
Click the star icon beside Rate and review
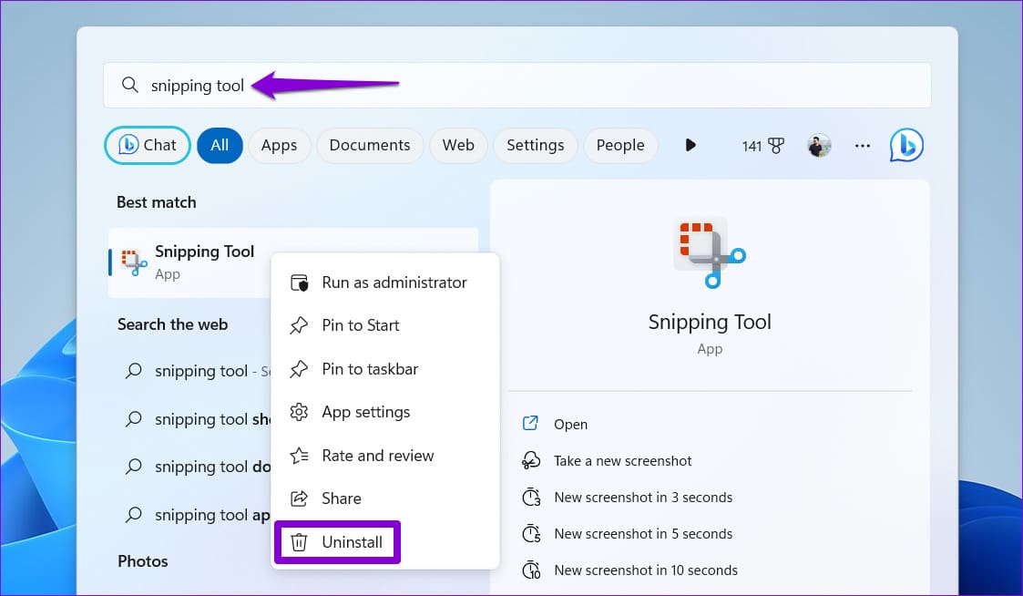[x=299, y=456]
